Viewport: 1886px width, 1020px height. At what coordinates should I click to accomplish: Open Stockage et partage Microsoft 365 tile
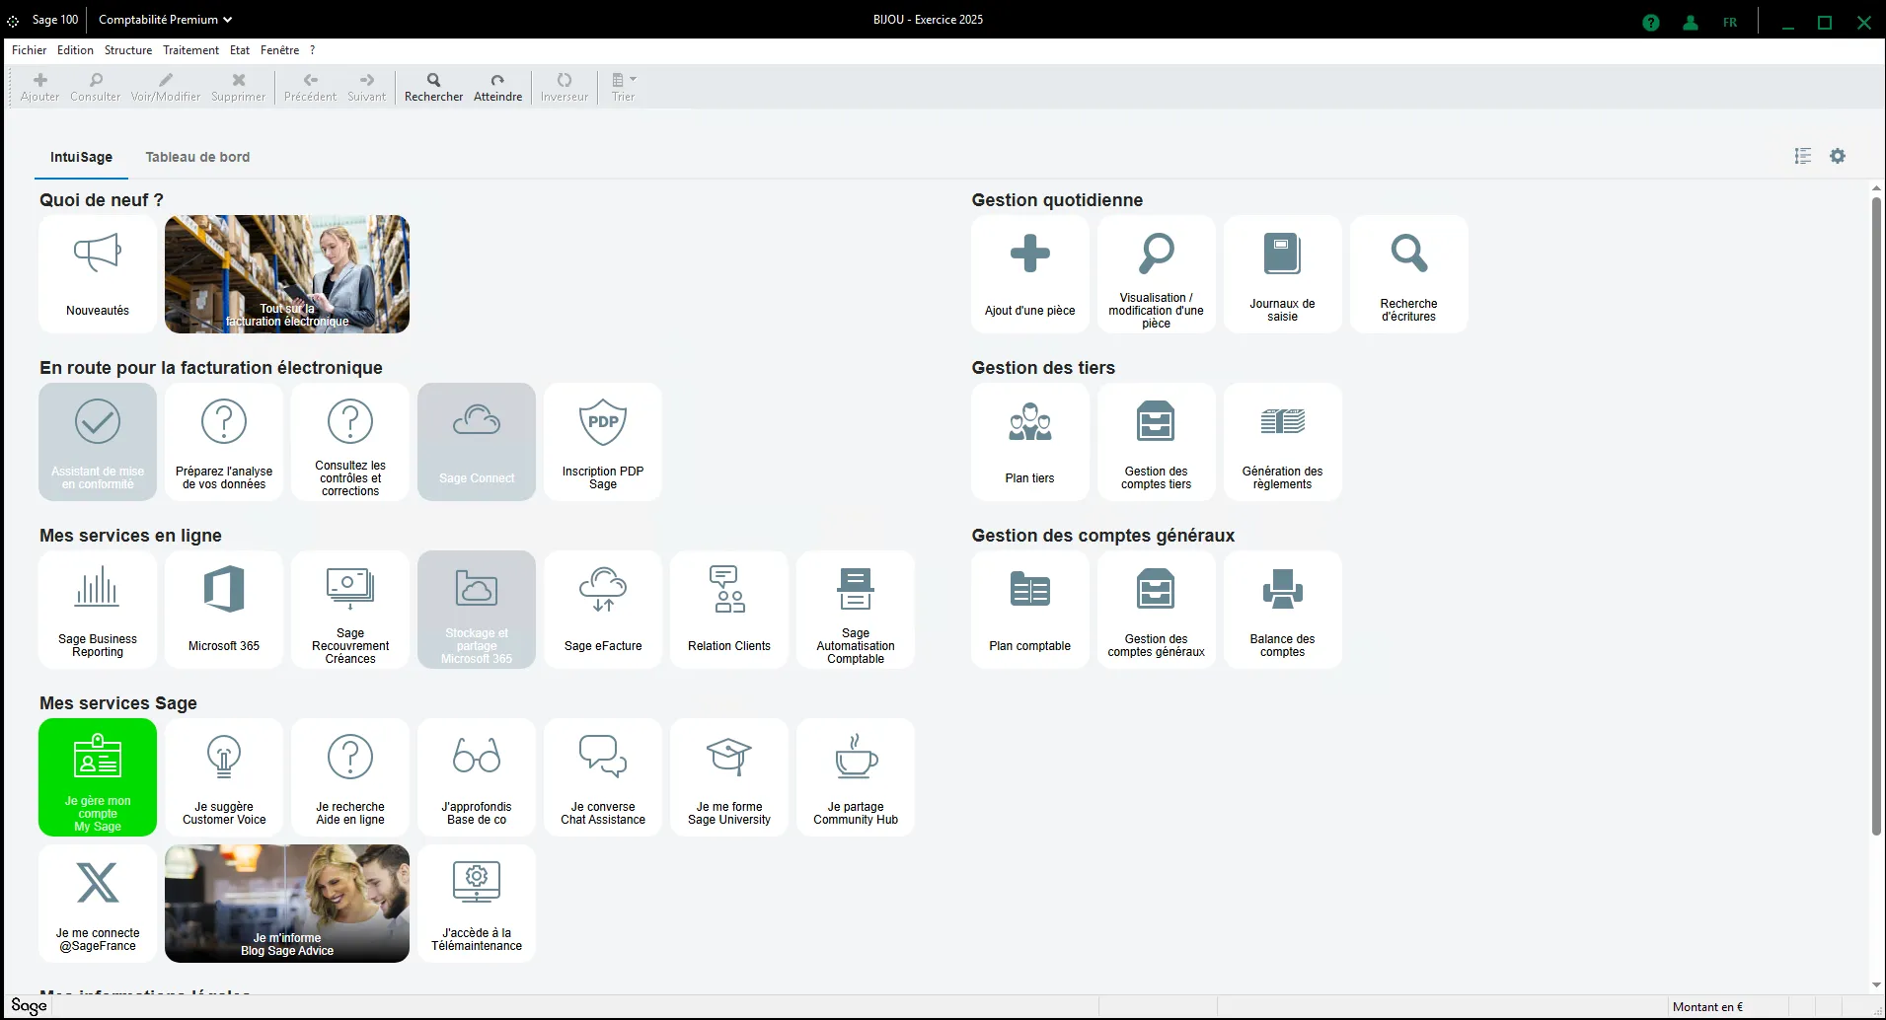[x=477, y=610]
